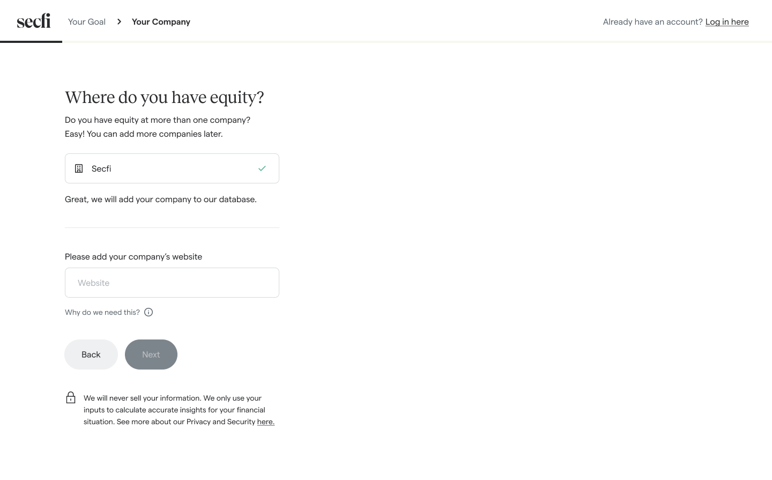Click the breadcrumb chevron arrow
Screen dimensions: 772x480
pos(119,21)
